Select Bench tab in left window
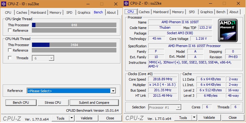The image size is (246, 123). coord(98,12)
